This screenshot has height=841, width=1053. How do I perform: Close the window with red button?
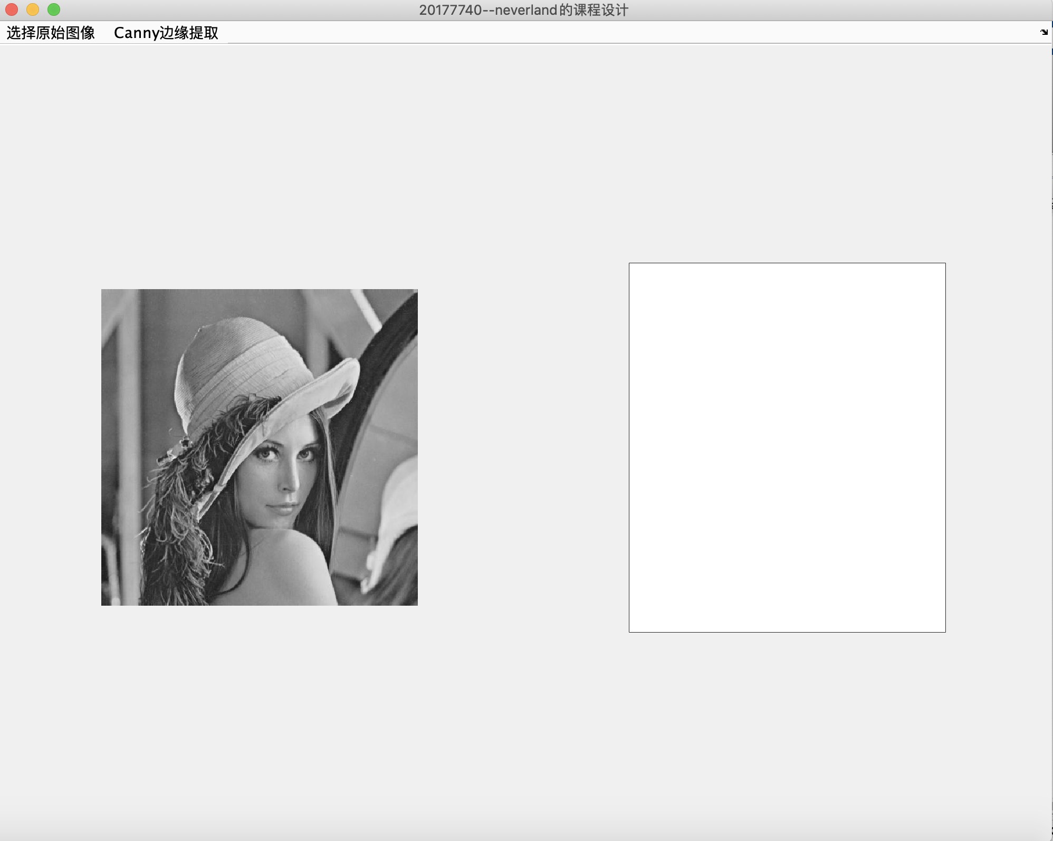12,9
